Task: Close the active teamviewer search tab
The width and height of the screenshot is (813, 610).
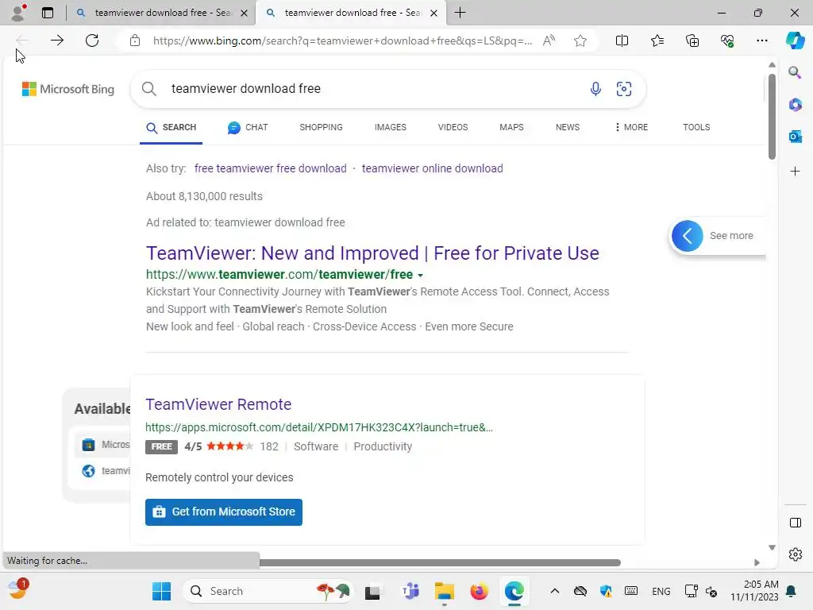Action: 434,13
